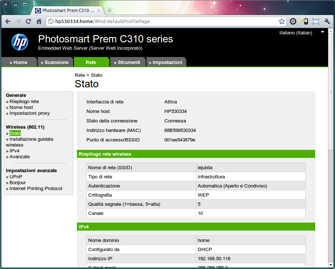Click the Rete breadcrumb text
The height and width of the screenshot is (269, 335).
80,75
